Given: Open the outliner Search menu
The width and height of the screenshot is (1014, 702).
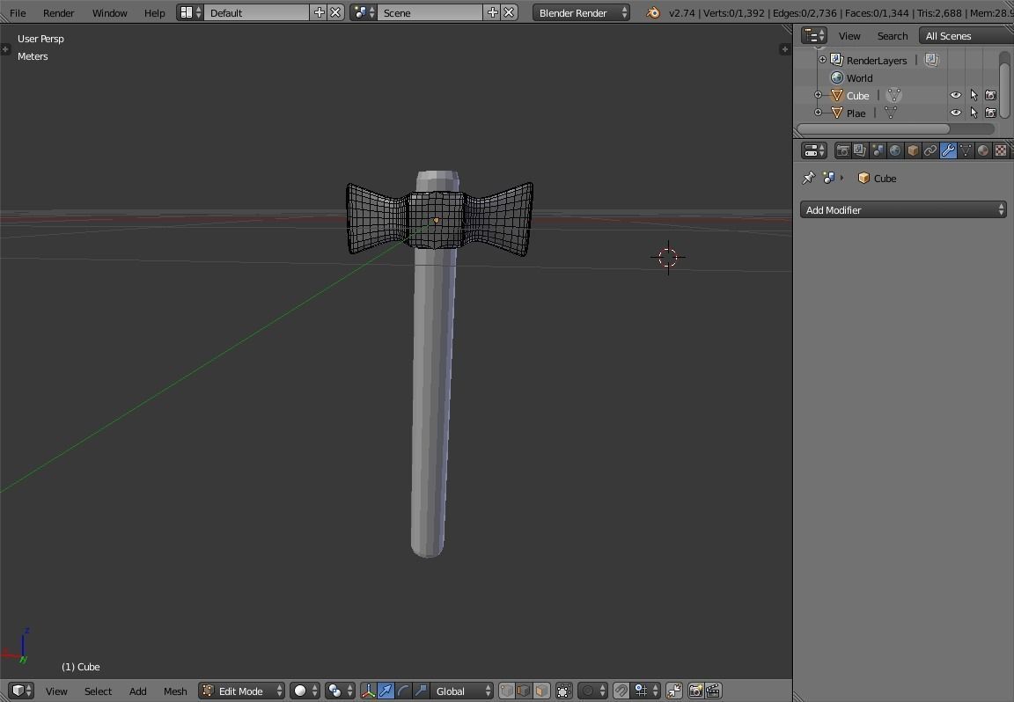Looking at the screenshot, I should tap(892, 35).
